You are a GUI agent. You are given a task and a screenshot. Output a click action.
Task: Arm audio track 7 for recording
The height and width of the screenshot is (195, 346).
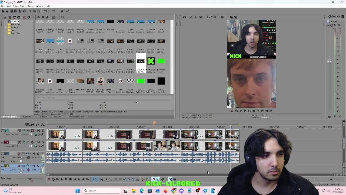point(19,154)
